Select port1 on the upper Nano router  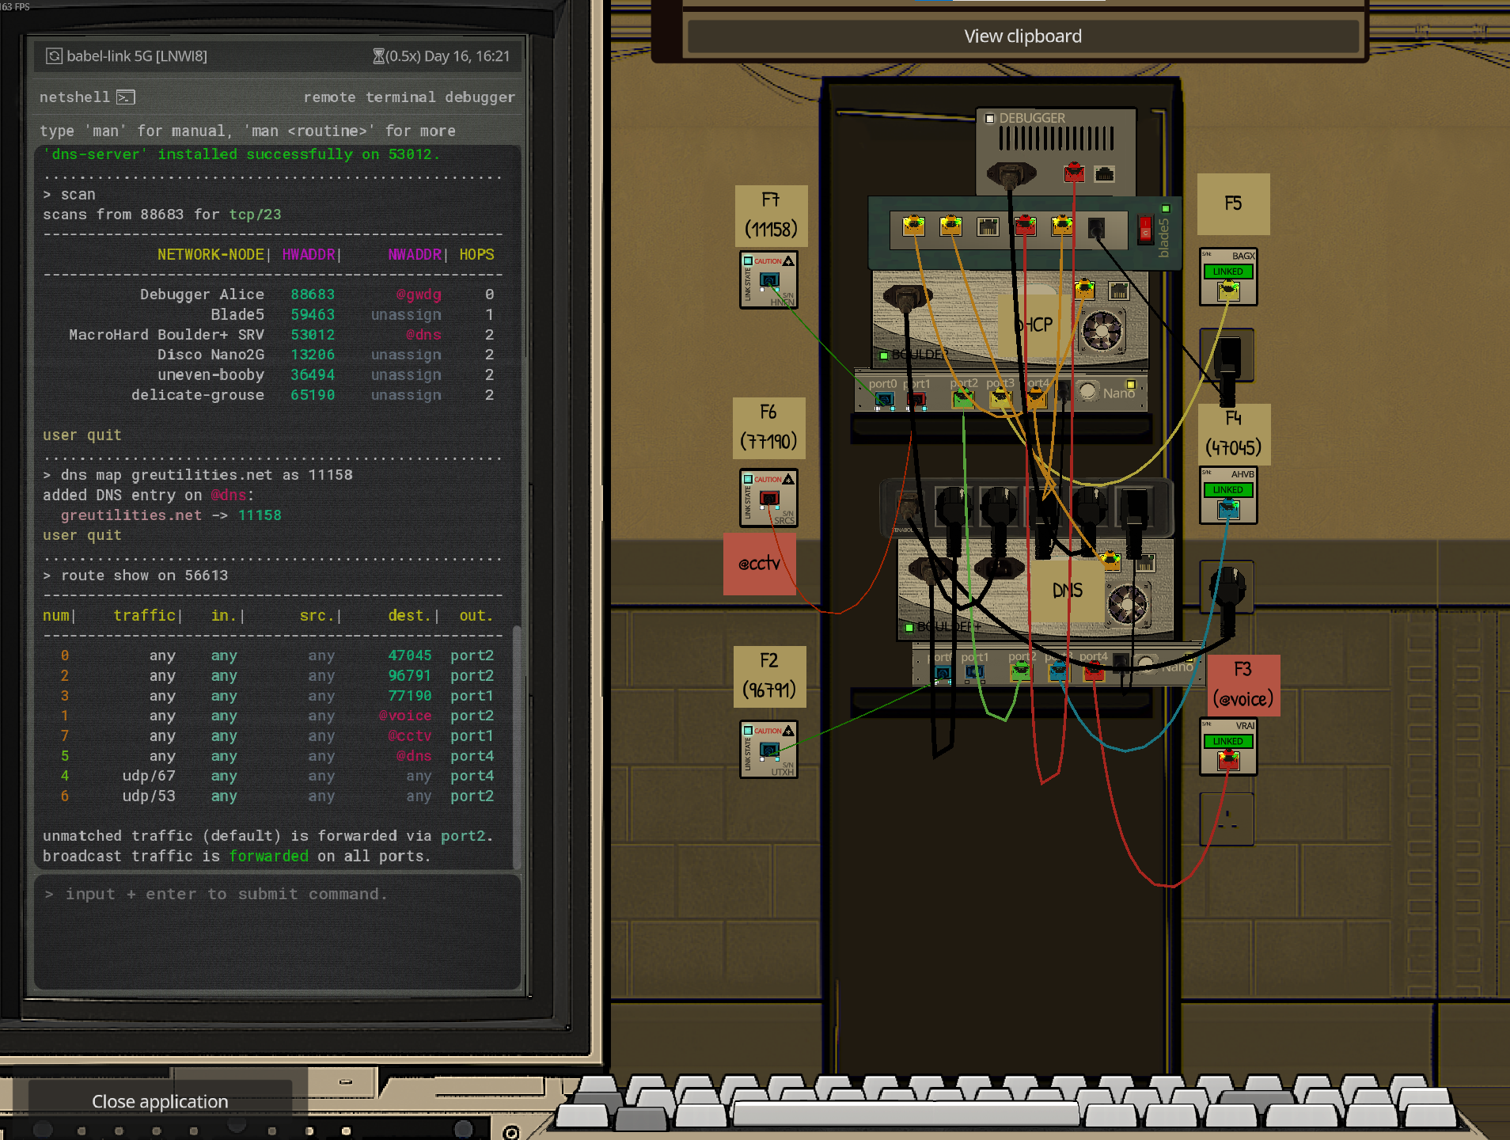coord(916,400)
